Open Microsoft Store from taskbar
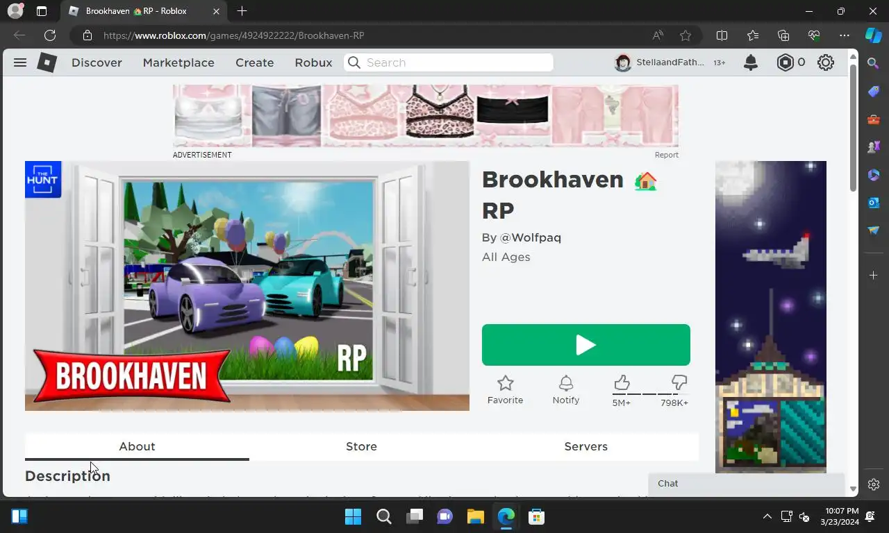The width and height of the screenshot is (889, 533). 536,517
